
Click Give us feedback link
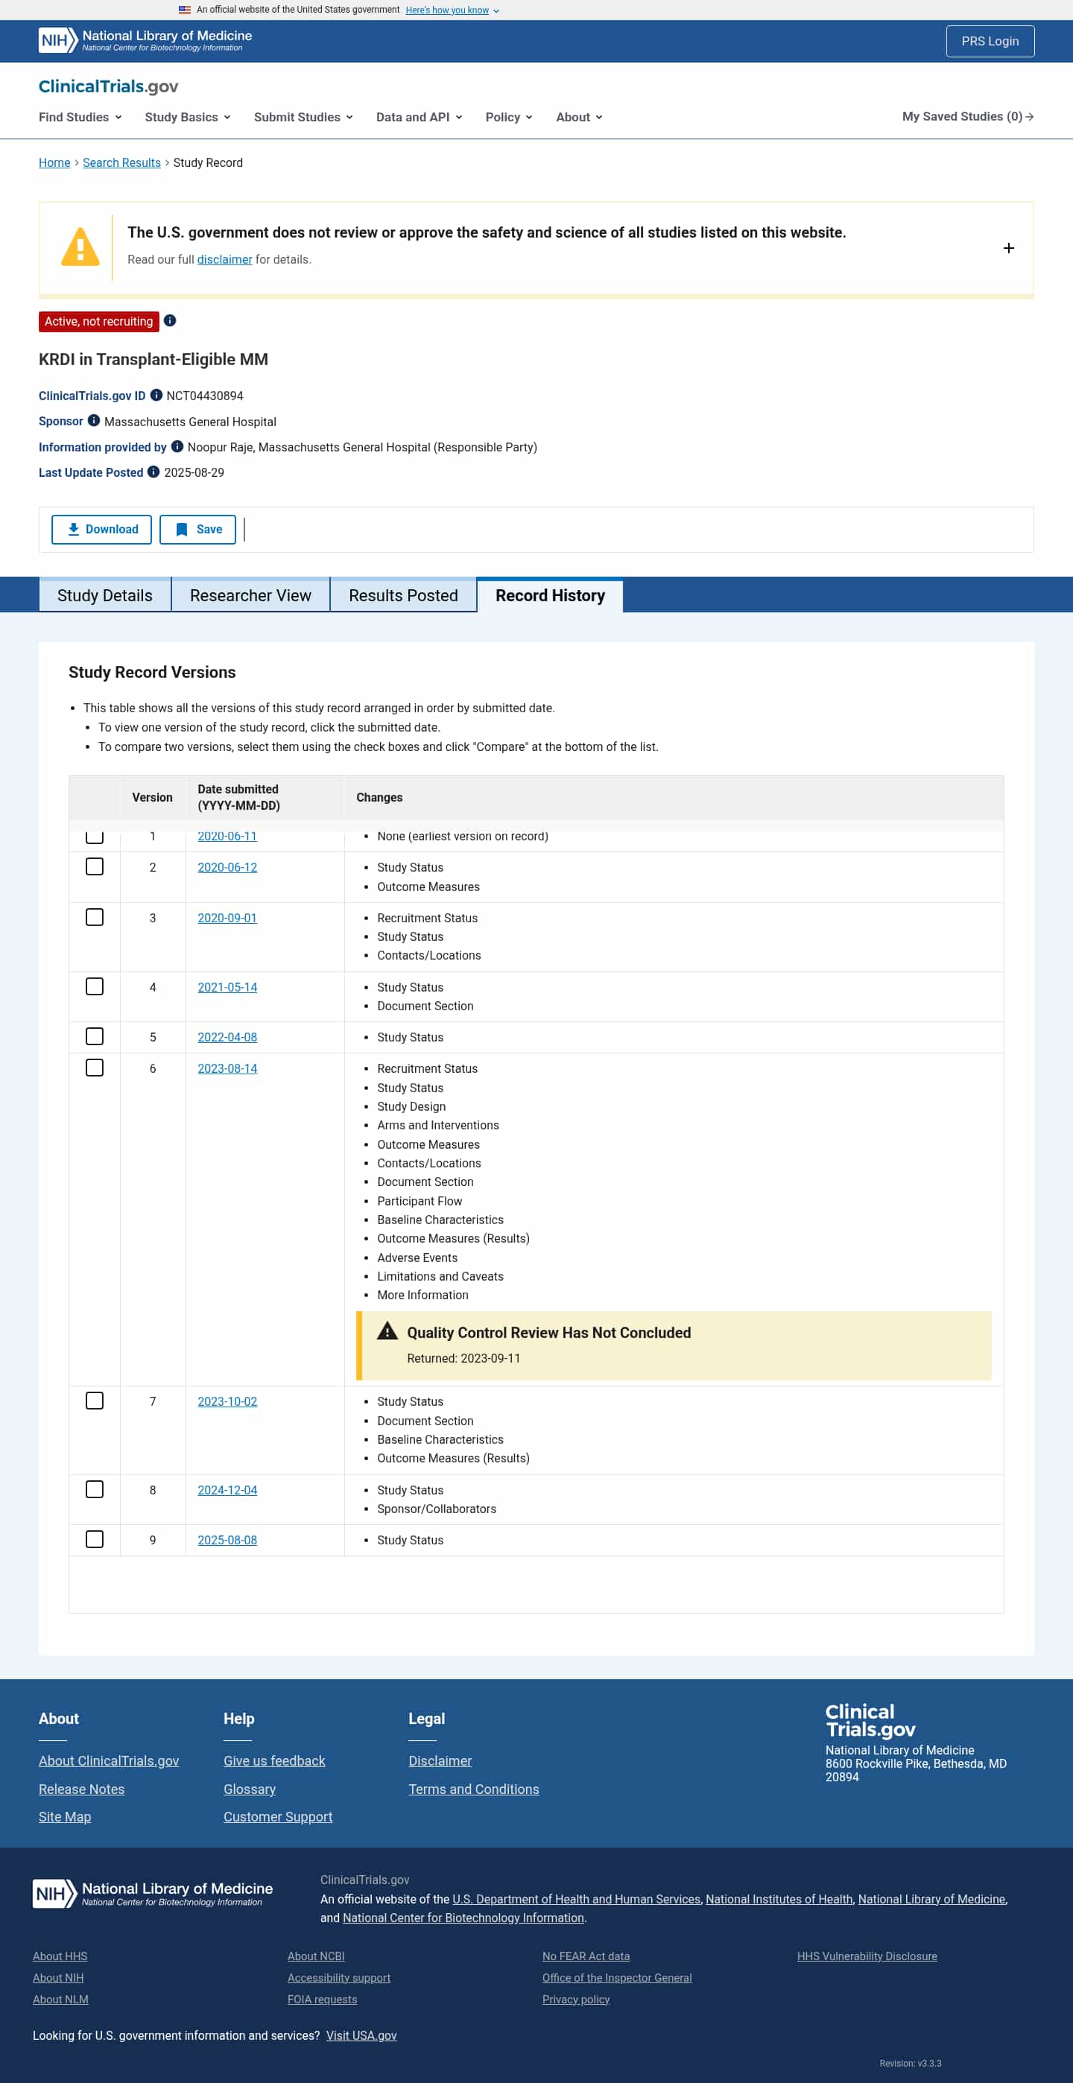(274, 1760)
